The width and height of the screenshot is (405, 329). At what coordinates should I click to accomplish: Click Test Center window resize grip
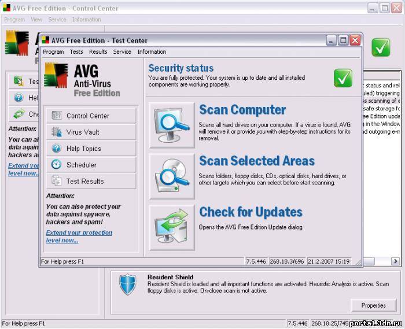click(x=359, y=263)
